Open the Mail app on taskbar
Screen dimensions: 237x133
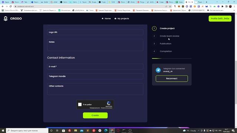(x=81, y=130)
